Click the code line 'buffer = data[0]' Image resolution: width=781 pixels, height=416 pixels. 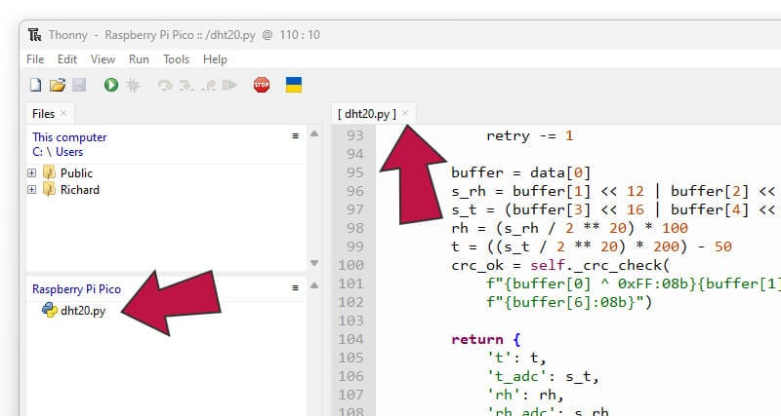[x=521, y=173]
